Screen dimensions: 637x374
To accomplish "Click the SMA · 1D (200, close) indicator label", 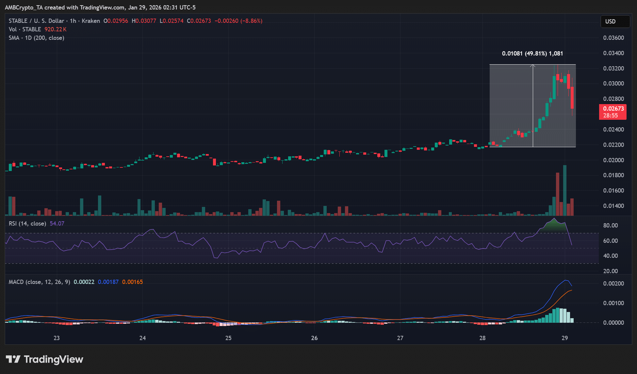I will [36, 38].
